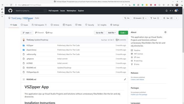View the 9 watching link

(x=138, y=61)
